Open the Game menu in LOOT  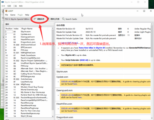tap(13, 15)
